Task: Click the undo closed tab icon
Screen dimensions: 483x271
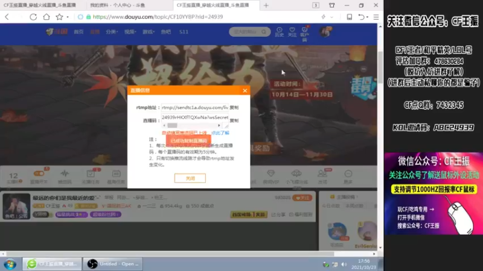Action: click(362, 17)
